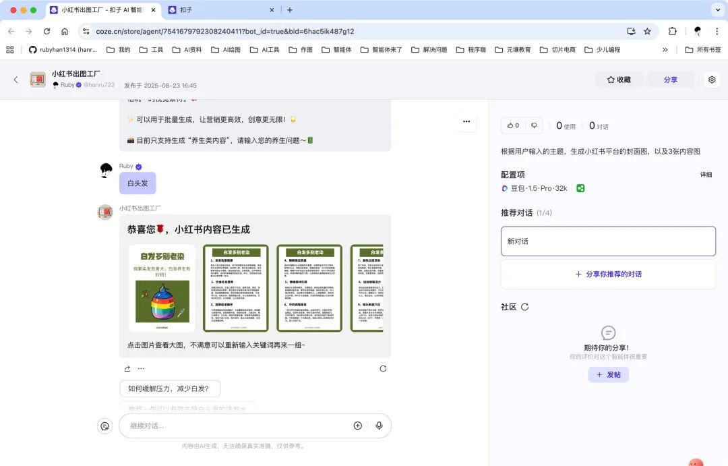Click the 发帖 post button

pyautogui.click(x=608, y=374)
